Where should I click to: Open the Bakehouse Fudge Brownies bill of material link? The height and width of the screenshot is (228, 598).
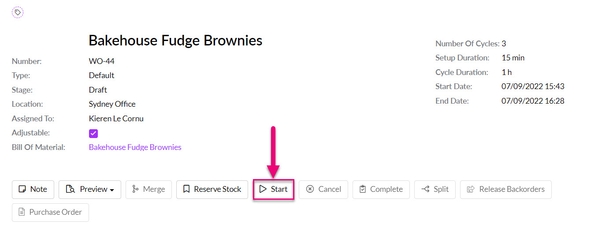pyautogui.click(x=135, y=147)
